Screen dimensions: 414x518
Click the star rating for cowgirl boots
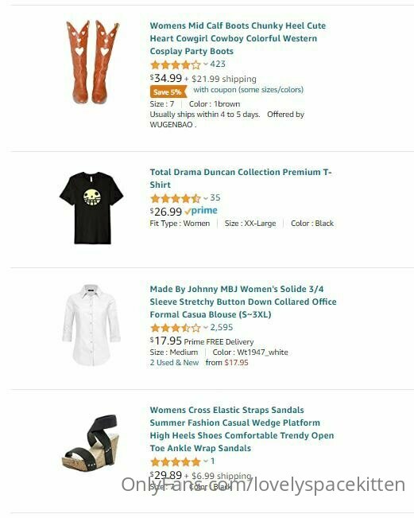(176, 64)
